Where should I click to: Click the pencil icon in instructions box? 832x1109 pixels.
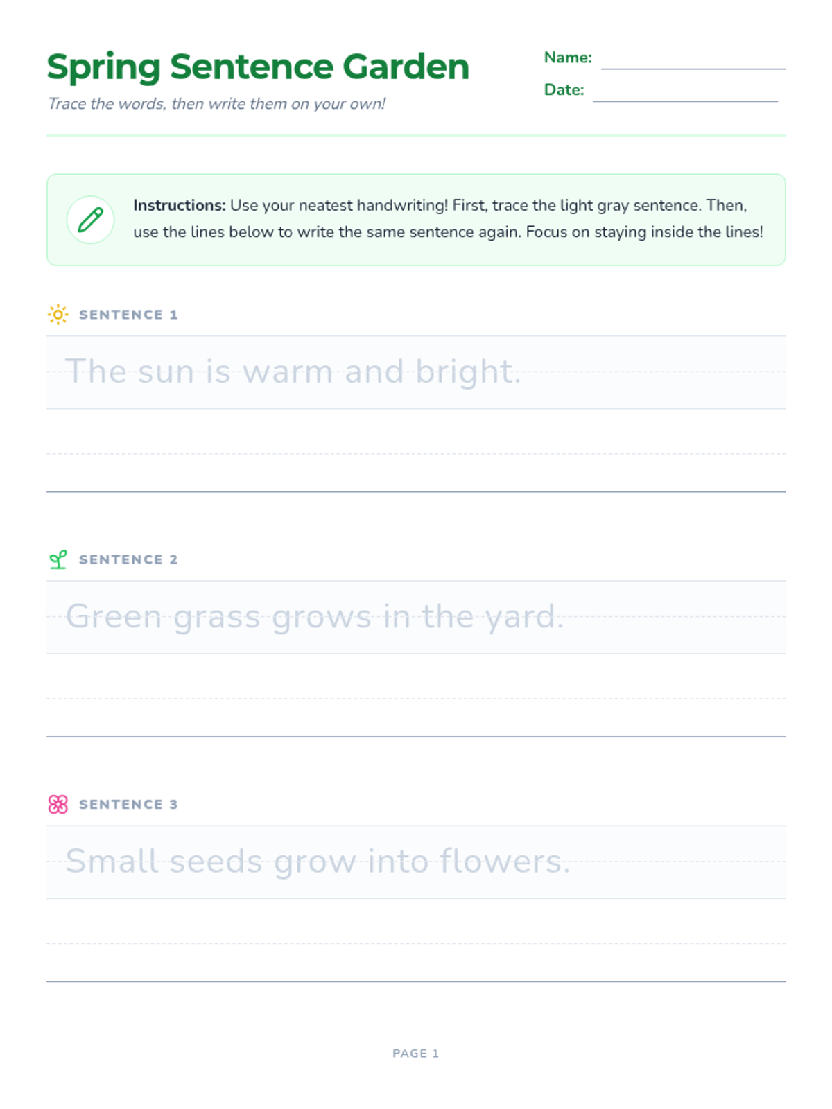90,220
